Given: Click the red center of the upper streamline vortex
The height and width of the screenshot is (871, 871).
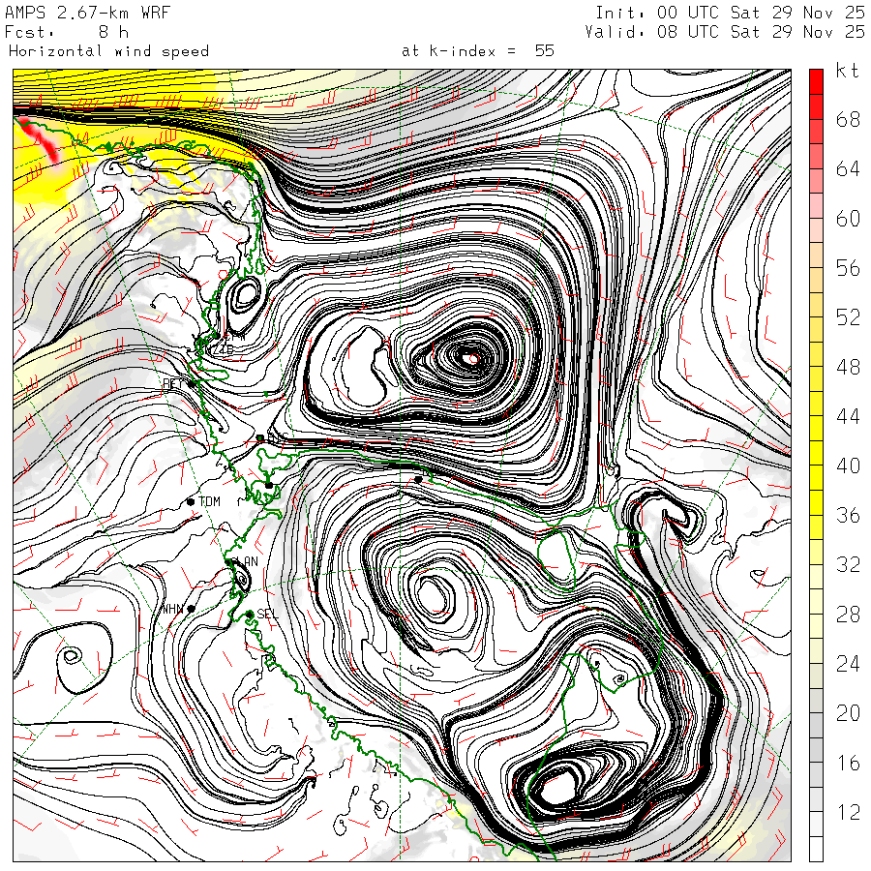Looking at the screenshot, I should [x=473, y=358].
